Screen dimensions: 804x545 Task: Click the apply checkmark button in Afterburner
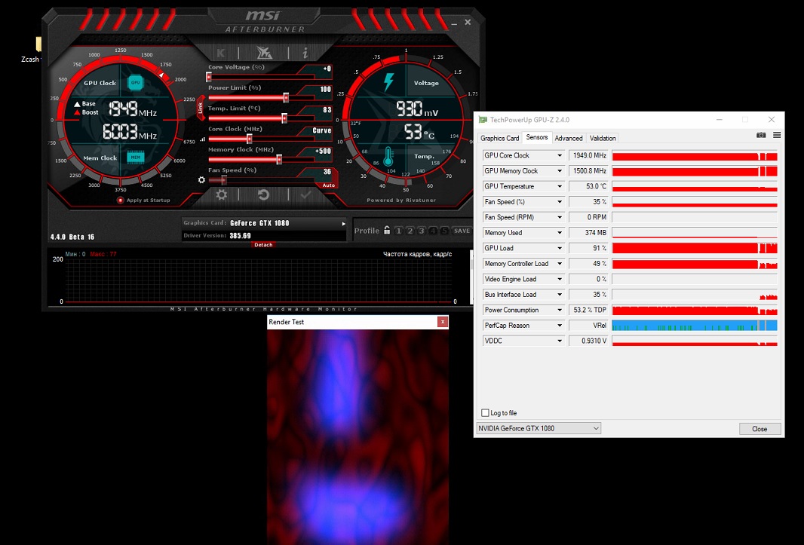[305, 194]
